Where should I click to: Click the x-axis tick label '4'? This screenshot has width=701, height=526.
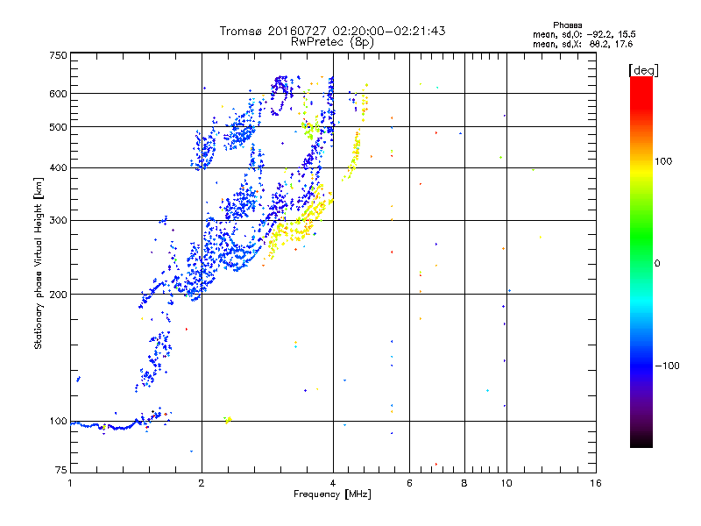(333, 483)
